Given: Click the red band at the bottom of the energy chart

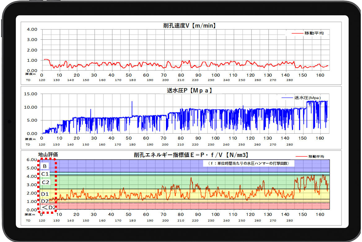Looking at the screenshot, I should [x=186, y=206].
